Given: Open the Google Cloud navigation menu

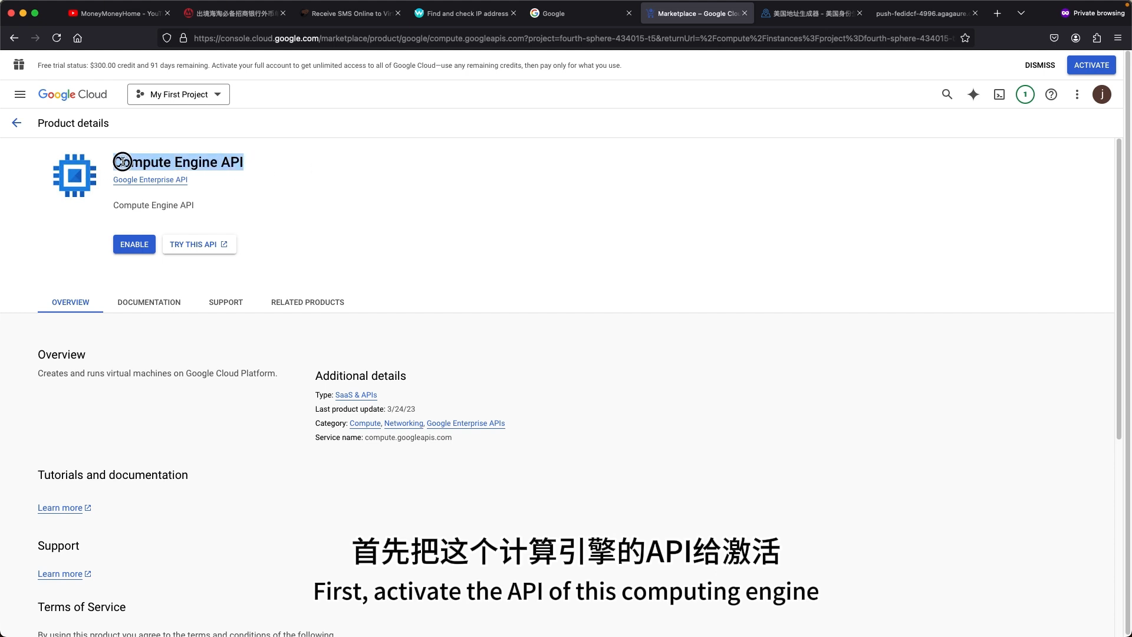Looking at the screenshot, I should [x=20, y=94].
